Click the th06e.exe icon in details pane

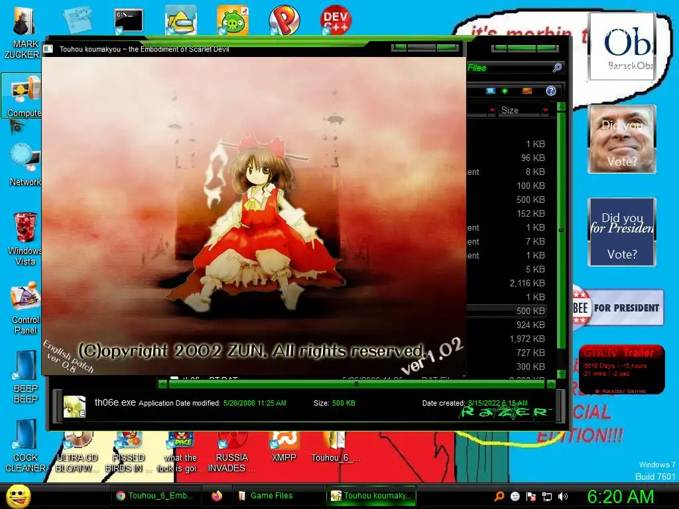point(74,406)
